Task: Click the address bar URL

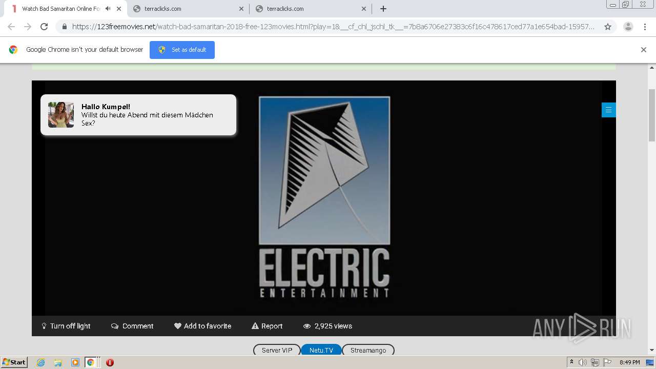Action: (x=333, y=27)
